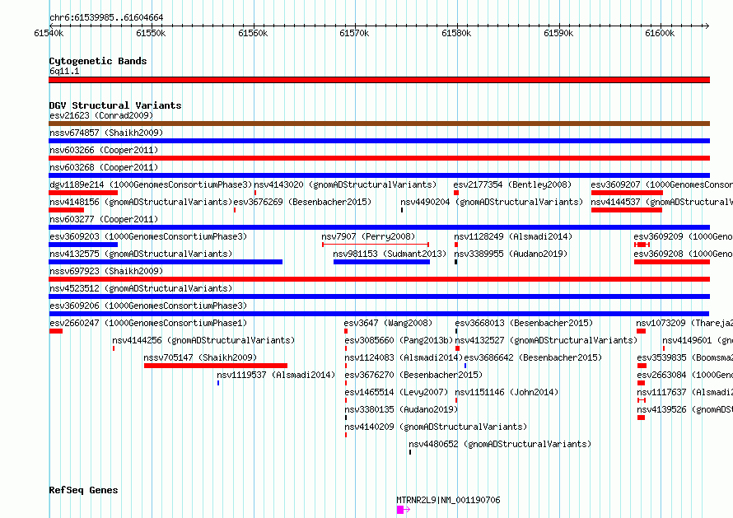The width and height of the screenshot is (733, 518).
Task: Click the Cytogenetic Bands track title
Action: click(98, 61)
